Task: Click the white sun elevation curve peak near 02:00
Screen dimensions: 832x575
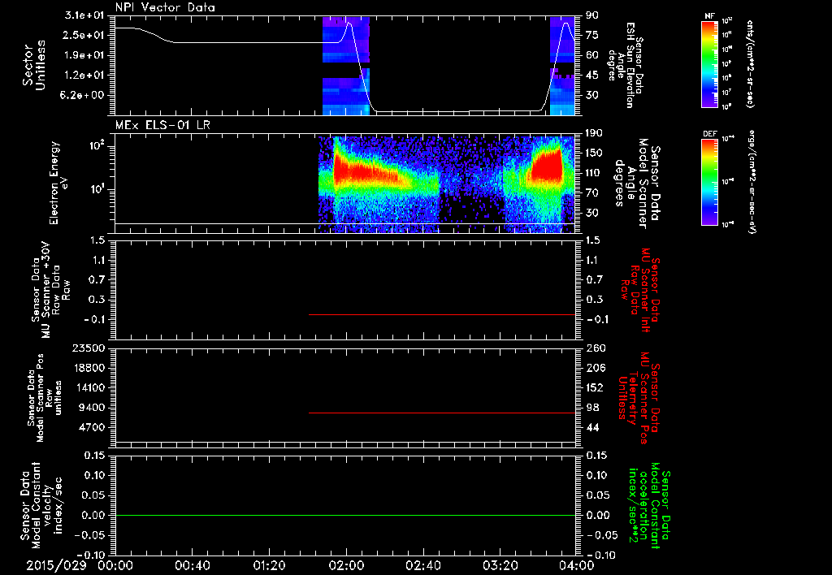Action: [x=349, y=24]
